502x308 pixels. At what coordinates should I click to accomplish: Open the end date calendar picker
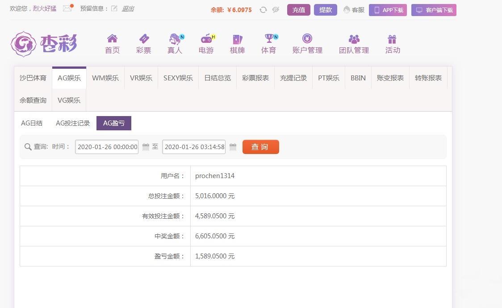tap(233, 146)
